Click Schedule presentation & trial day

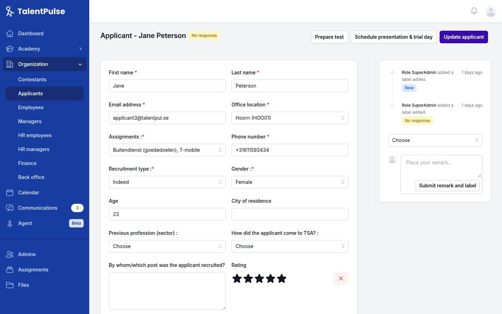pos(394,37)
